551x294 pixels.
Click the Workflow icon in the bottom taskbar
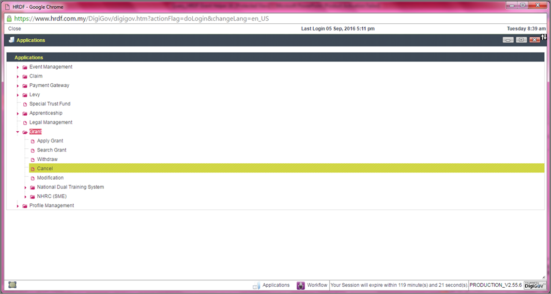tap(301, 285)
